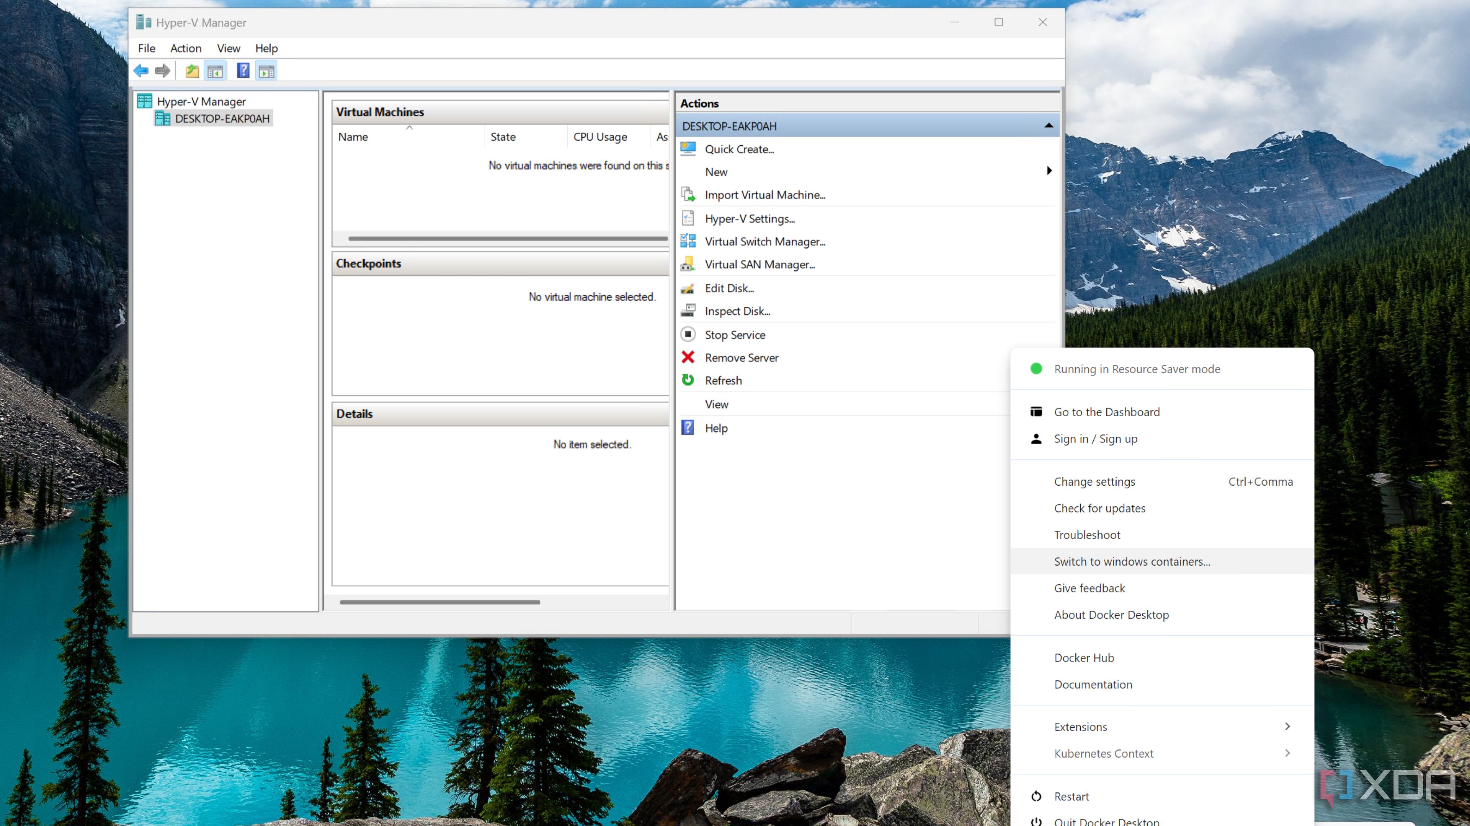Click Import Virtual Machine... action text
The width and height of the screenshot is (1470, 826).
coord(765,194)
